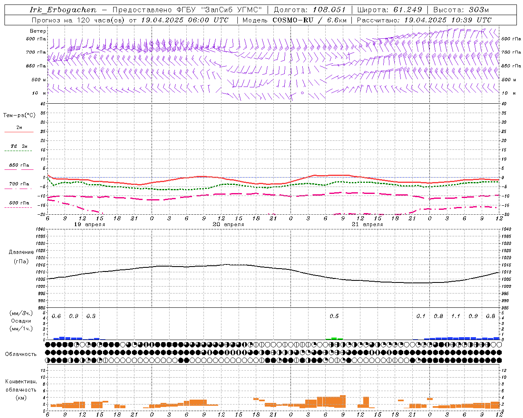The height and width of the screenshot is (418, 523).
Task: Click the "Осадки" precipitation label
Action: [x=21, y=321]
